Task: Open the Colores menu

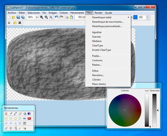Action: 63,13
